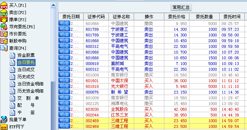Click the BUY icon for 买入[F1]
The width and height of the screenshot is (247, 130).
pos(4,5)
